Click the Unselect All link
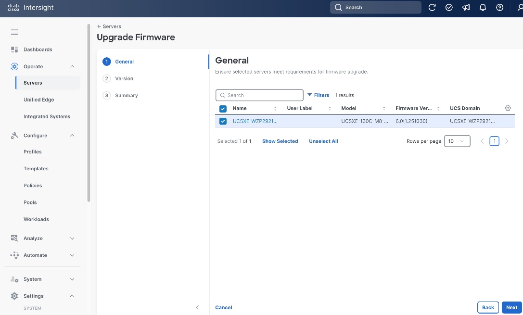Screen dimensions: 523x315 click(x=323, y=141)
